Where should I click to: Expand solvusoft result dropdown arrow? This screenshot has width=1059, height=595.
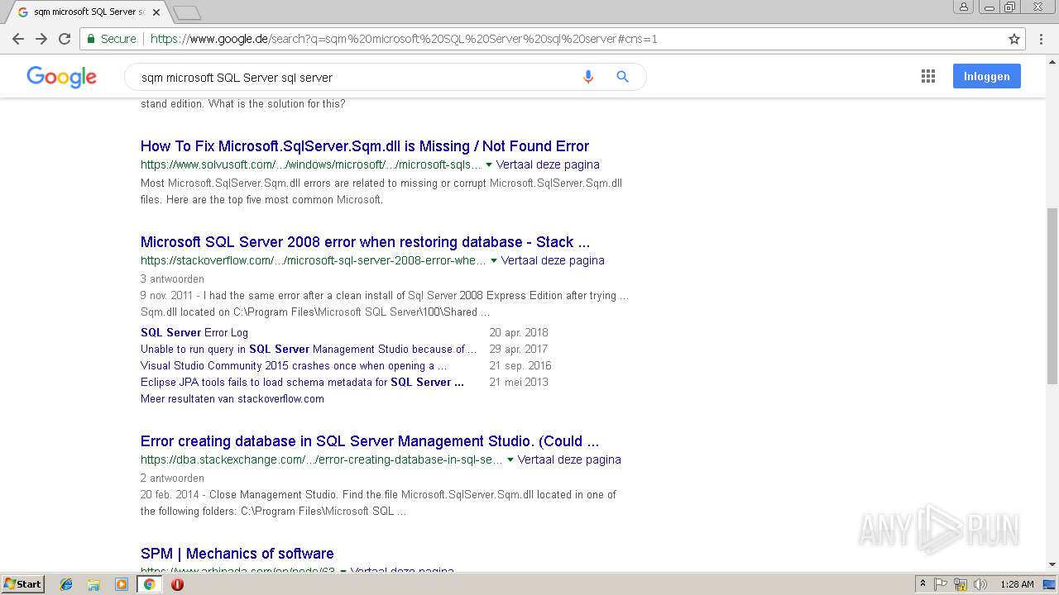[489, 165]
